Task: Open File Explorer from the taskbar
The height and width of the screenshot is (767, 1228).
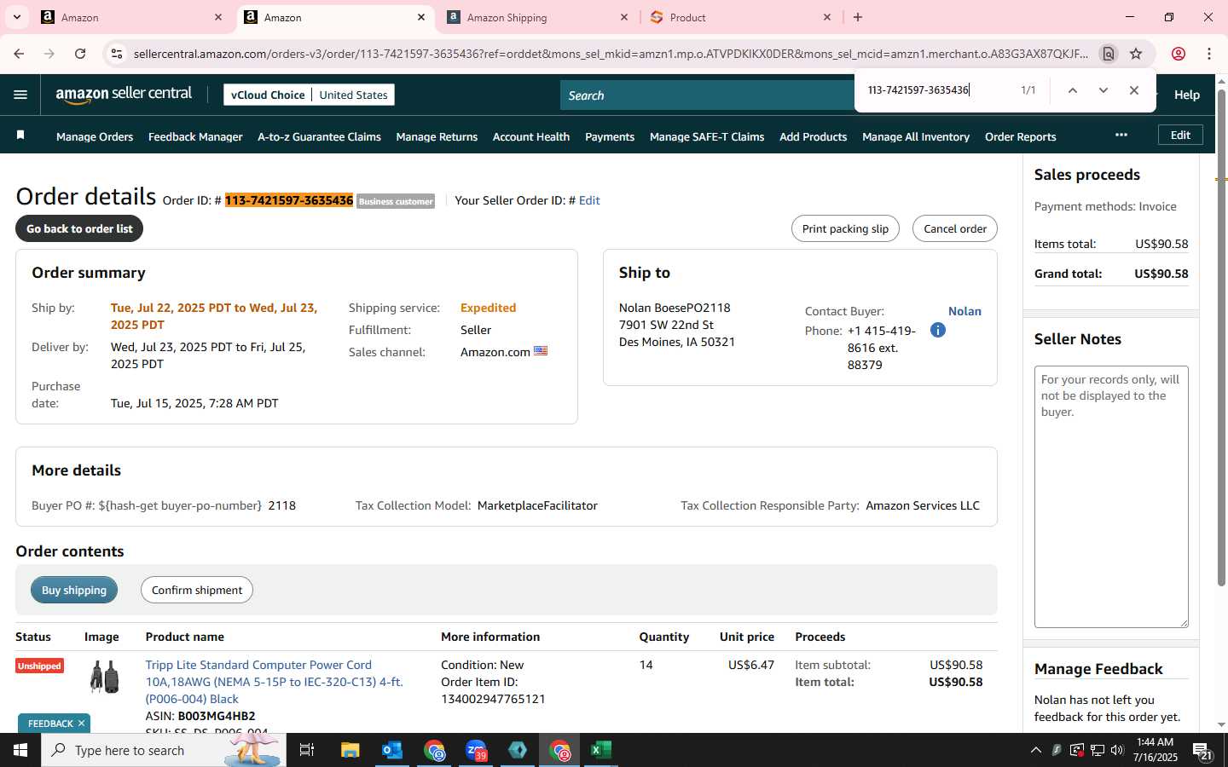Action: pyautogui.click(x=350, y=750)
